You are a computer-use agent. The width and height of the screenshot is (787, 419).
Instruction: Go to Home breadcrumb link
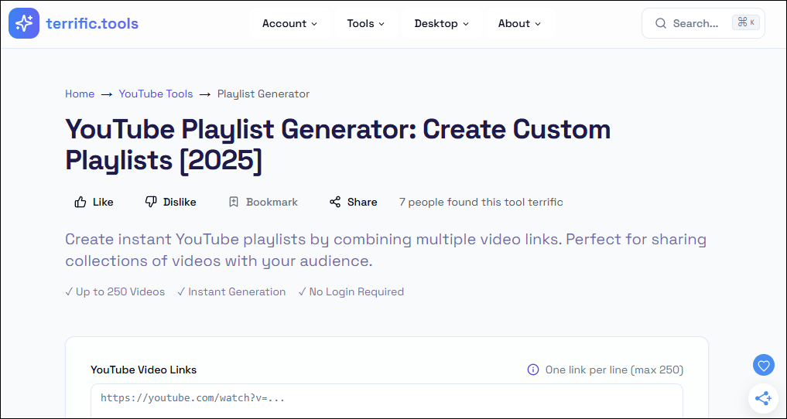point(80,94)
